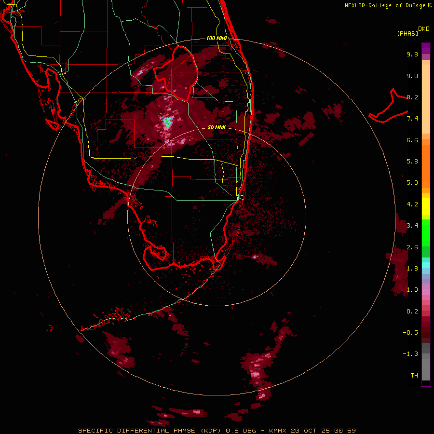Click the cyan segment of the color bar
The height and width of the screenshot is (434, 434).
click(426, 265)
